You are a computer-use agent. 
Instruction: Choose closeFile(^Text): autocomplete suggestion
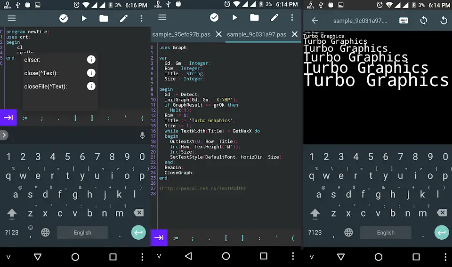pyautogui.click(x=46, y=86)
